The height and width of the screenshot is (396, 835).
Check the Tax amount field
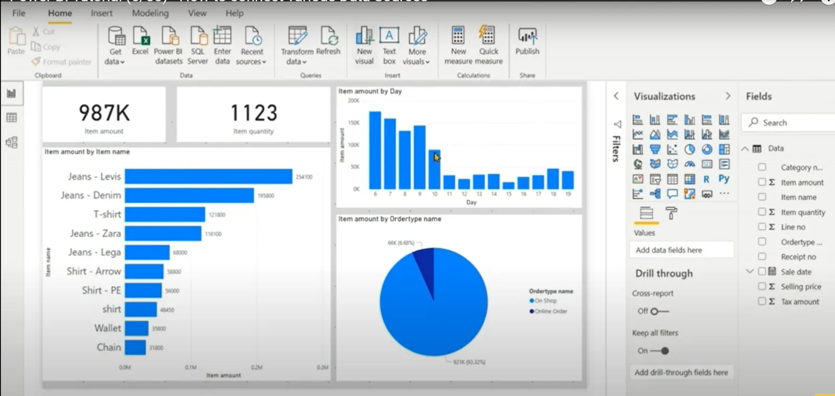pyautogui.click(x=762, y=302)
